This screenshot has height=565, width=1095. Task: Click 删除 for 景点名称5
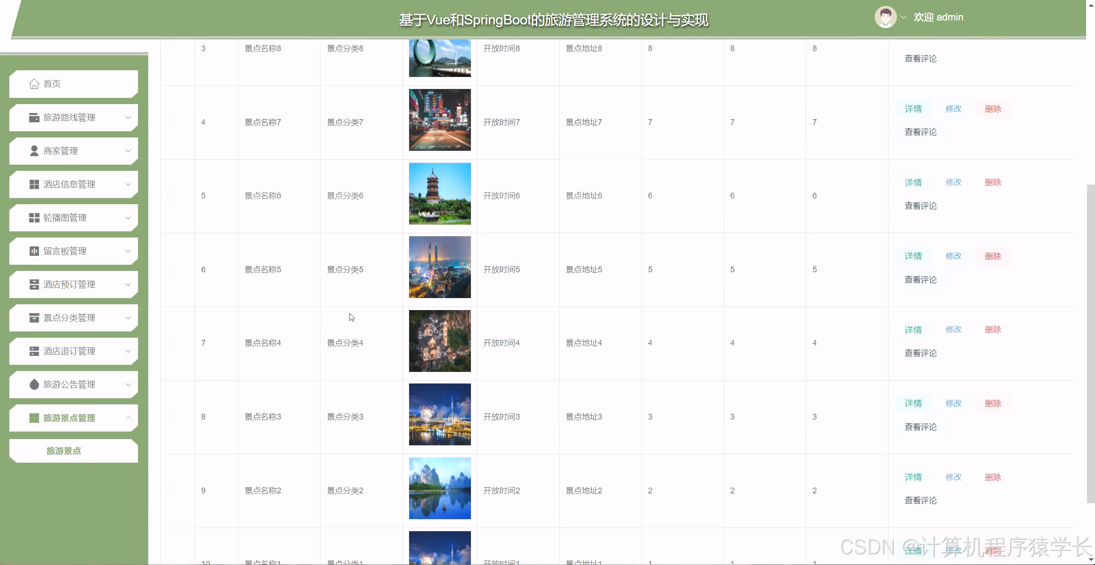(x=993, y=256)
